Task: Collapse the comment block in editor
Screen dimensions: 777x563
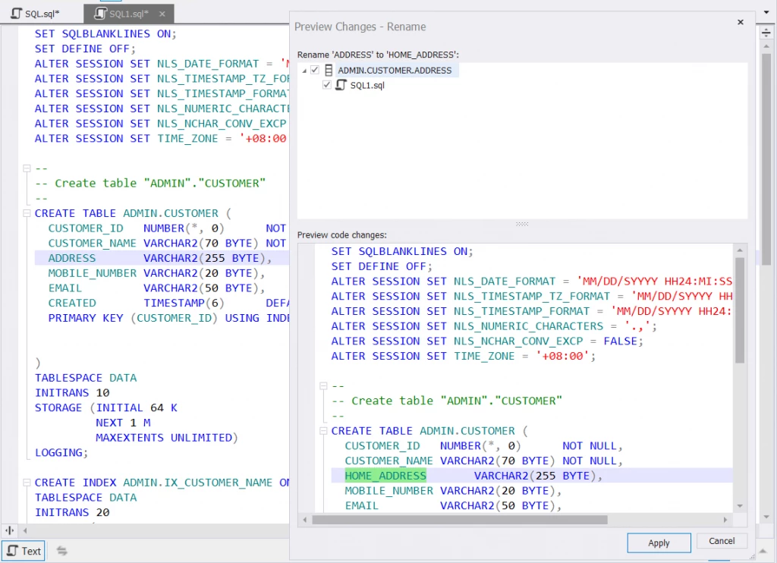Action: [27, 168]
